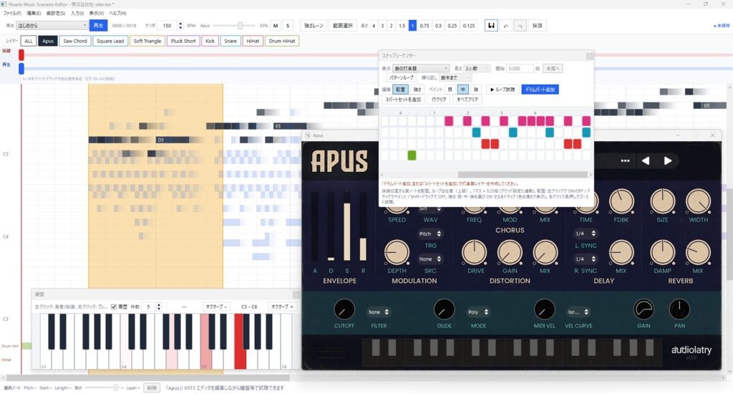
Task: Click the Reverb SIZE knob
Action: (x=662, y=202)
